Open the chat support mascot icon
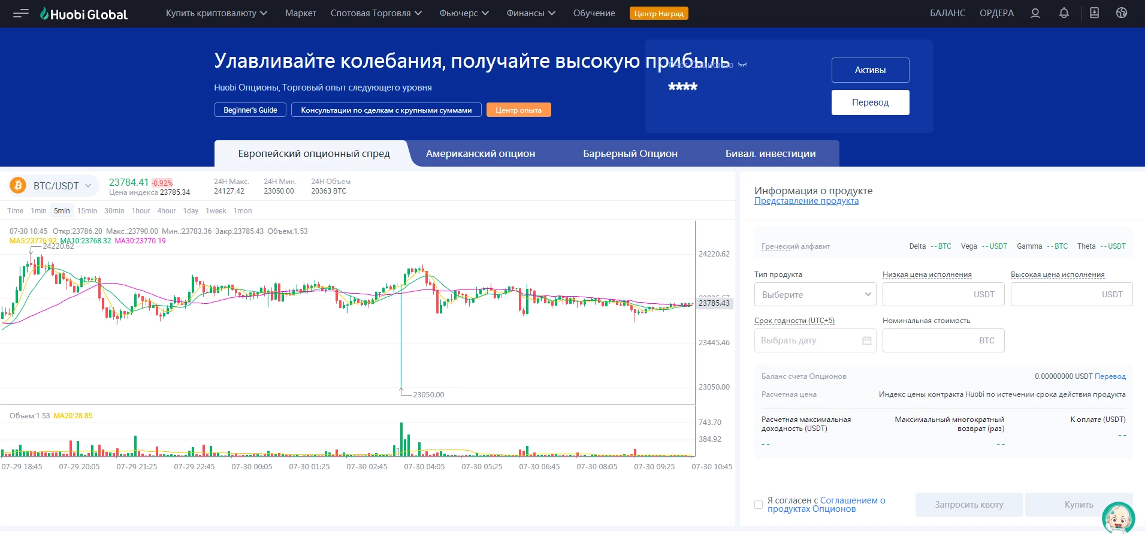 click(x=1118, y=517)
